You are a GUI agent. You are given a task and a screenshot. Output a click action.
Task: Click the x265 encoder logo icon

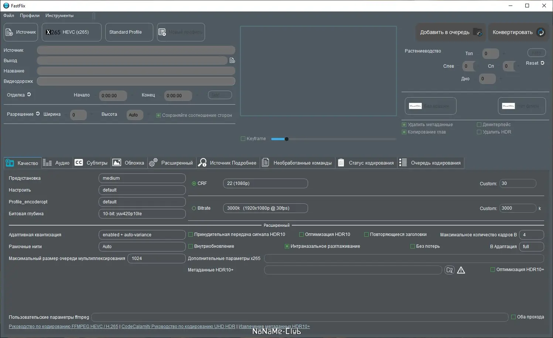[53, 32]
